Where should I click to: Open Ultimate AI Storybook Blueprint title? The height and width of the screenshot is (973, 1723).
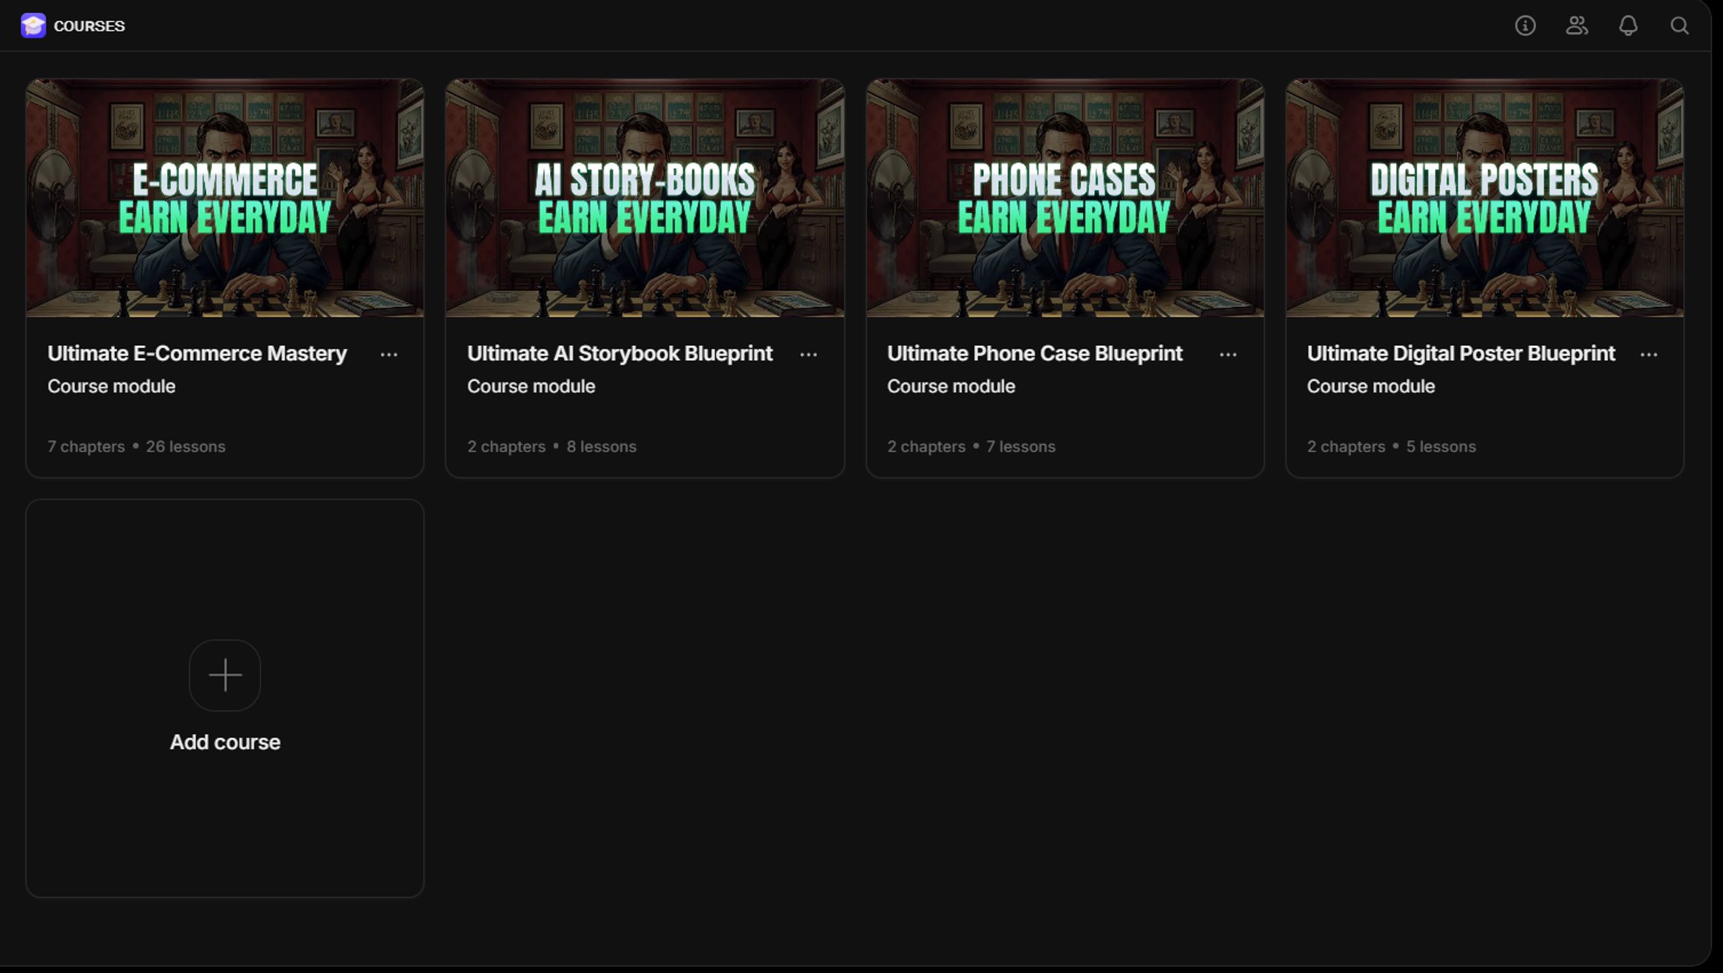(x=620, y=353)
